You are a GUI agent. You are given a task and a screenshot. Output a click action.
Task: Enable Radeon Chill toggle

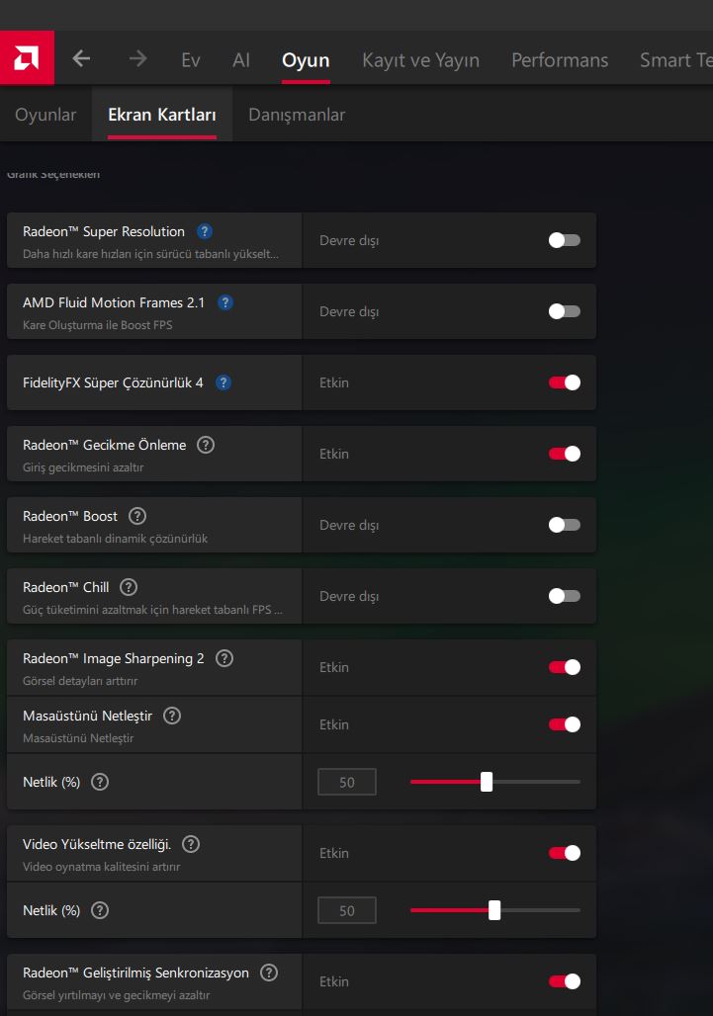564,596
